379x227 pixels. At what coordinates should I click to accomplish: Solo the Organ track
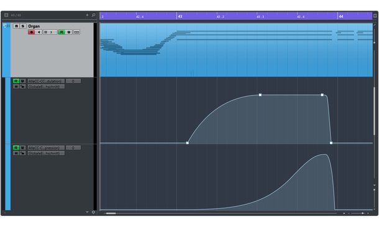(x=23, y=26)
